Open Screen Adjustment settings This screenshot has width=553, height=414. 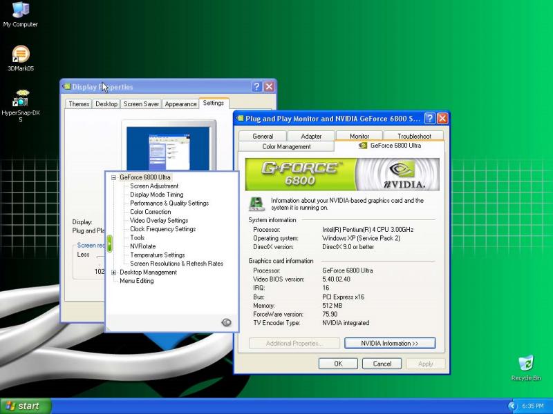point(154,186)
